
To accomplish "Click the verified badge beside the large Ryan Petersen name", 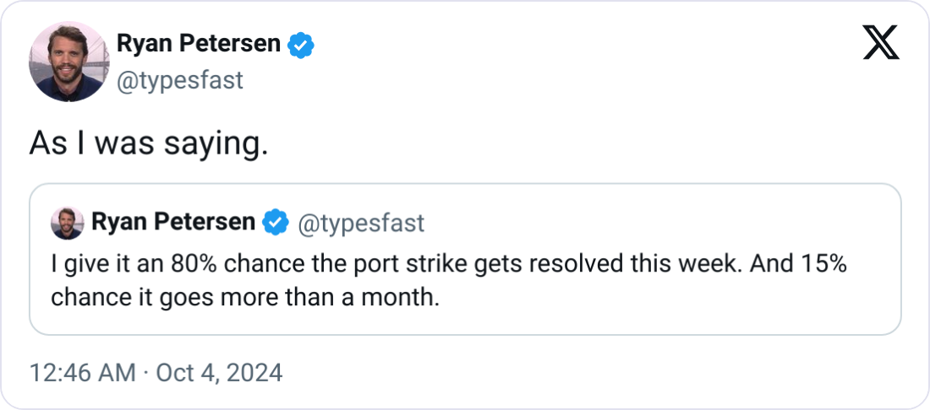I will pyautogui.click(x=301, y=45).
